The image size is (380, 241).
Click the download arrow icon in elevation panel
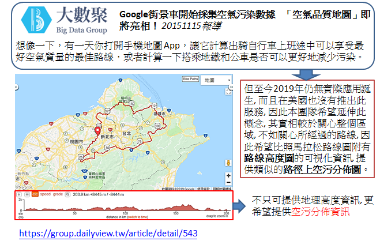[x=19, y=194]
